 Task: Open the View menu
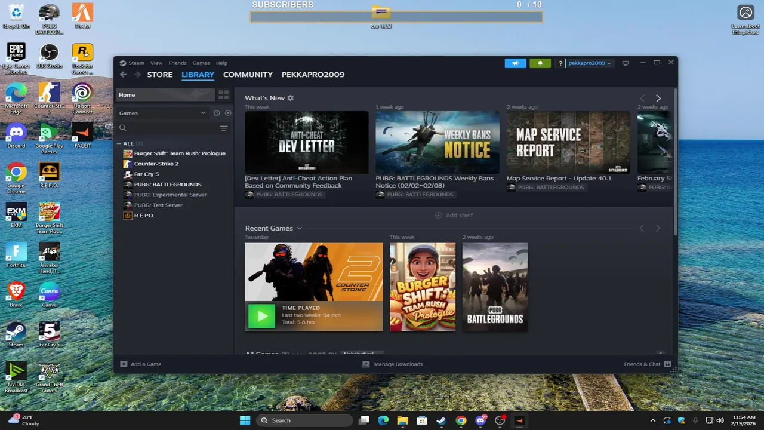(156, 63)
